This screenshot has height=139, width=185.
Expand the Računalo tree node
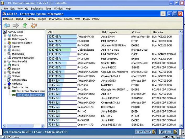click(5, 35)
